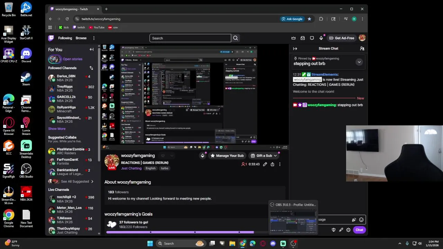The width and height of the screenshot is (443, 249).
Task: Open the kick bookmark
Action: click(x=64, y=27)
